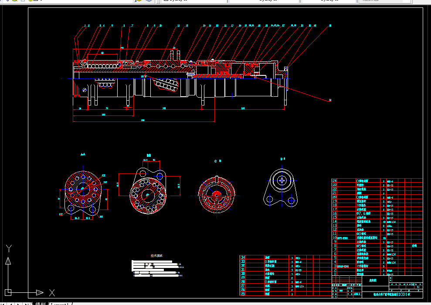Click item number 13 in parts list
Viewport: 431px width, 305px height.
[335, 225]
